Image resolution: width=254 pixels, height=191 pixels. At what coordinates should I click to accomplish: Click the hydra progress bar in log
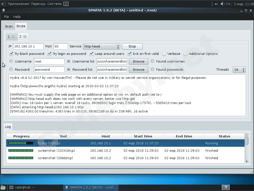click(21, 143)
